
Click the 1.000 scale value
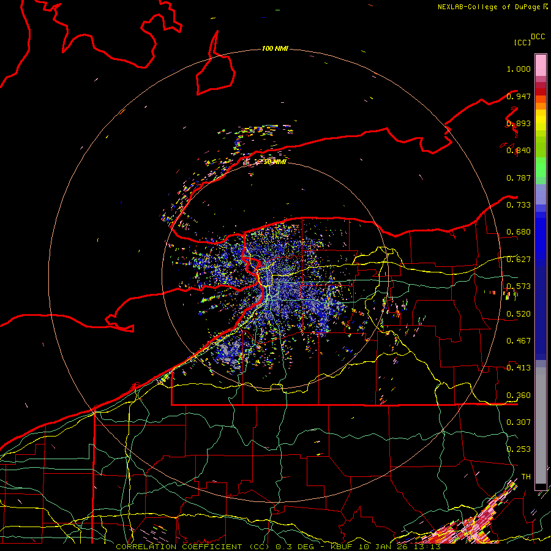519,69
